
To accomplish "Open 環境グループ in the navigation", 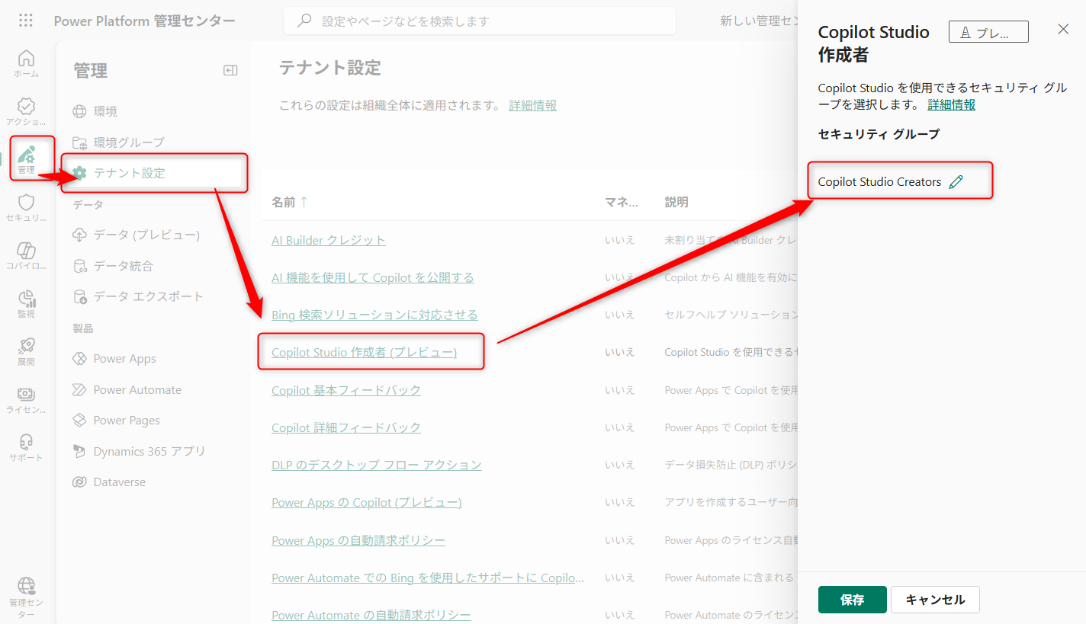I will click(x=128, y=142).
